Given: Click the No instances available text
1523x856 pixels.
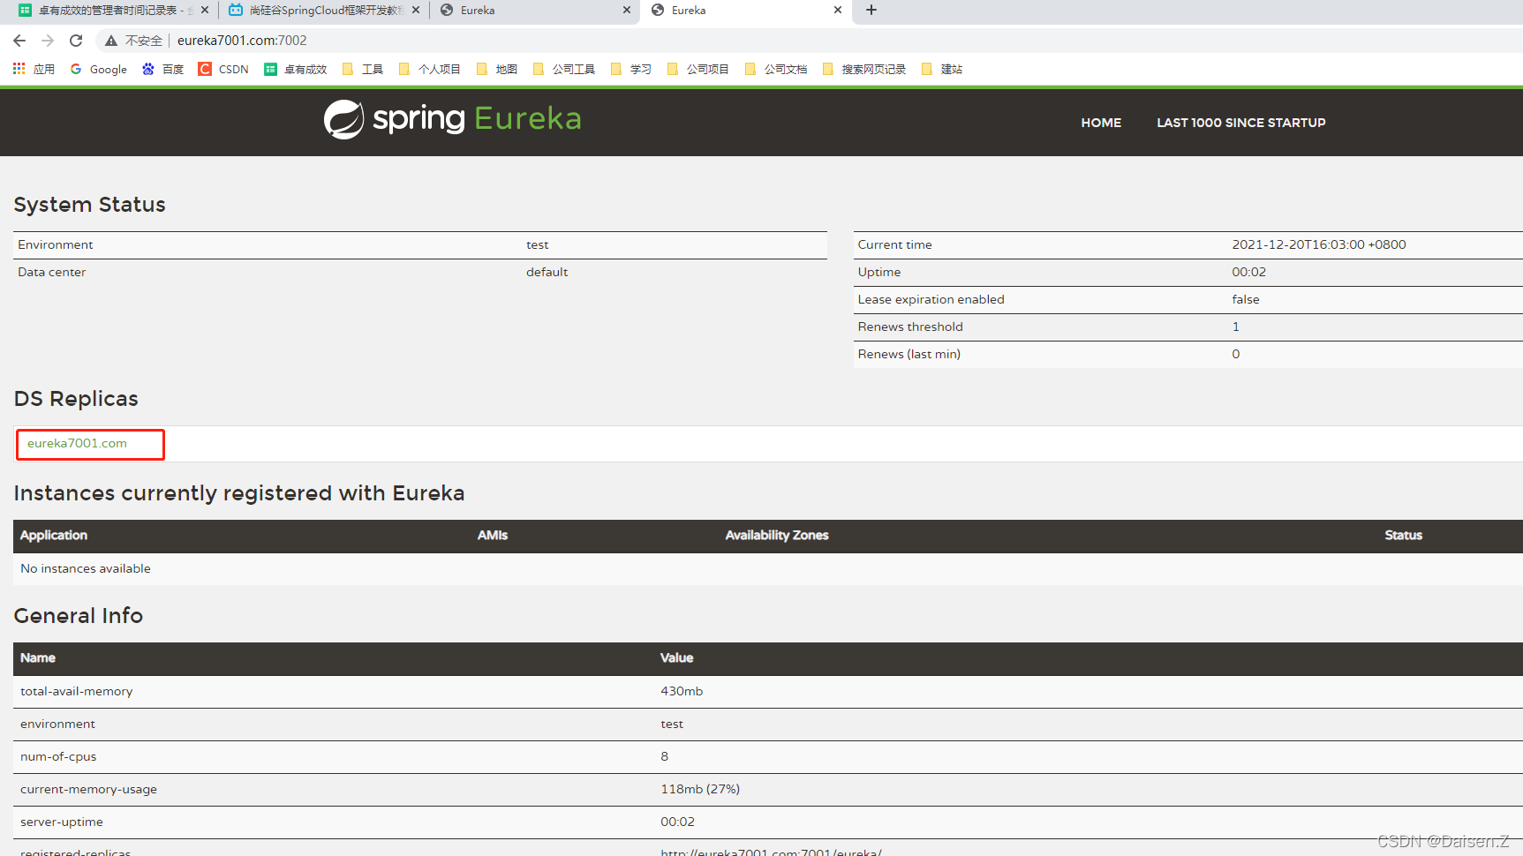Looking at the screenshot, I should (86, 568).
